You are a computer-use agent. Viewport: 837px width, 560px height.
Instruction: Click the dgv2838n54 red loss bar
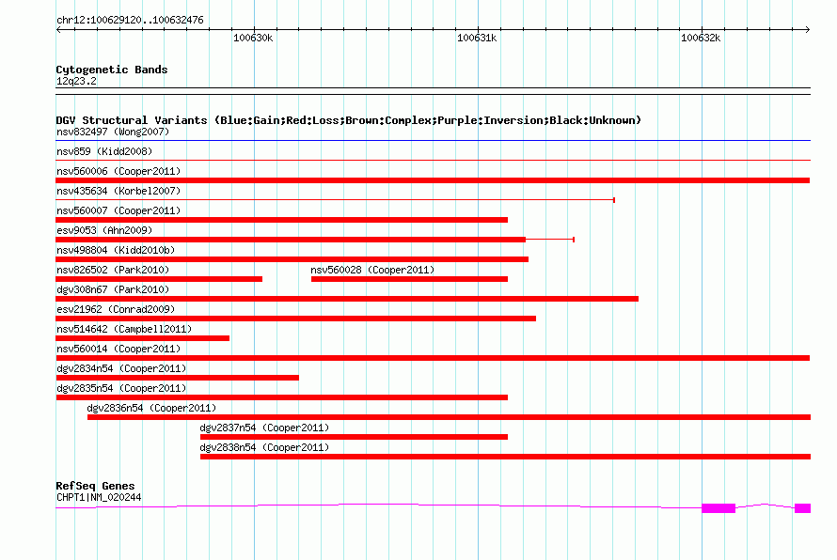[x=506, y=457]
